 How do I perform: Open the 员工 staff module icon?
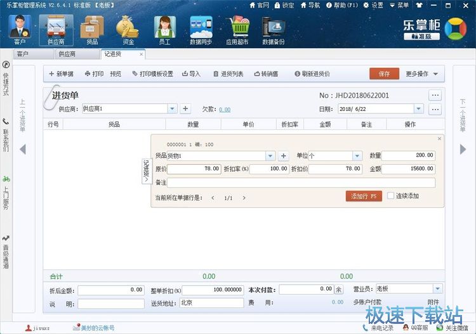click(164, 30)
